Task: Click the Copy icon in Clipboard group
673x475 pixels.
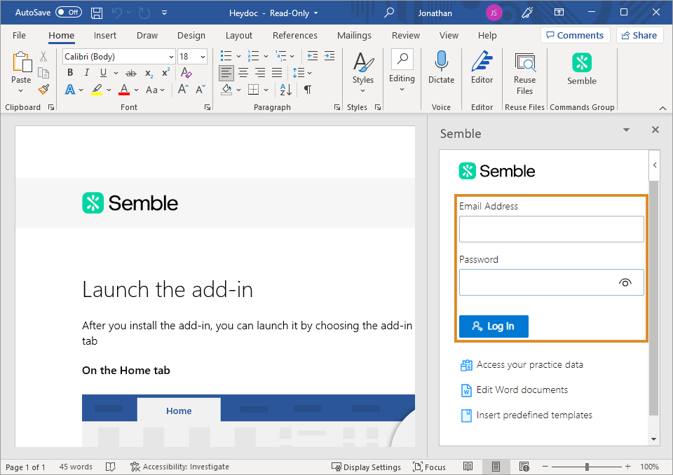Action: tap(43, 73)
